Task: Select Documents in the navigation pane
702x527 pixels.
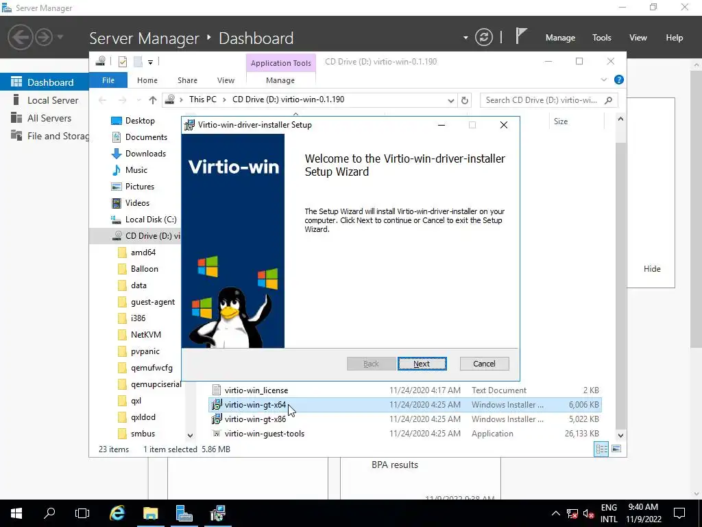Action: pyautogui.click(x=146, y=137)
